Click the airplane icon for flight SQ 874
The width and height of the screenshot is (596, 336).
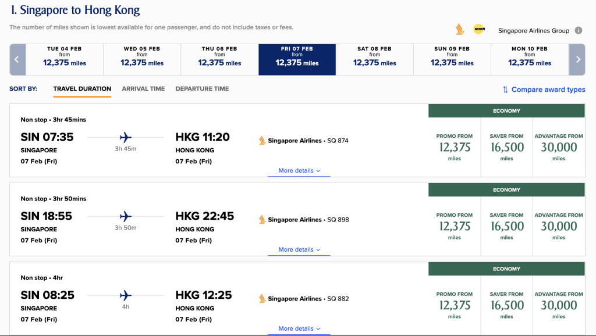(126, 137)
